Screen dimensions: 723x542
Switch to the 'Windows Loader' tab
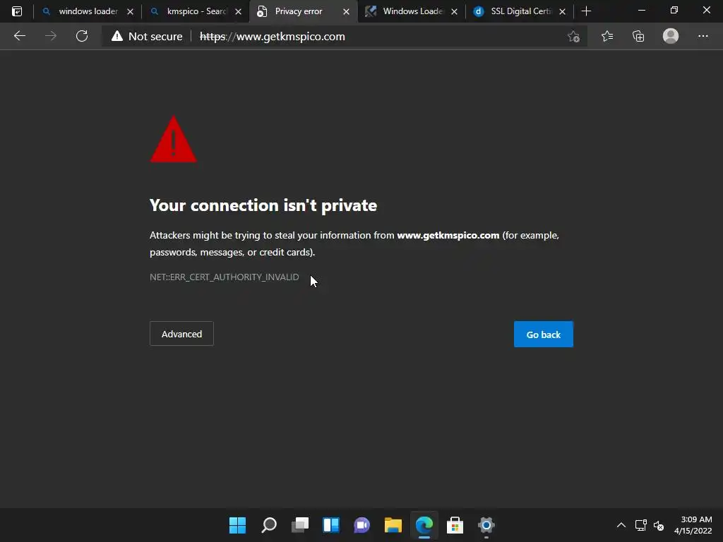tap(412, 11)
